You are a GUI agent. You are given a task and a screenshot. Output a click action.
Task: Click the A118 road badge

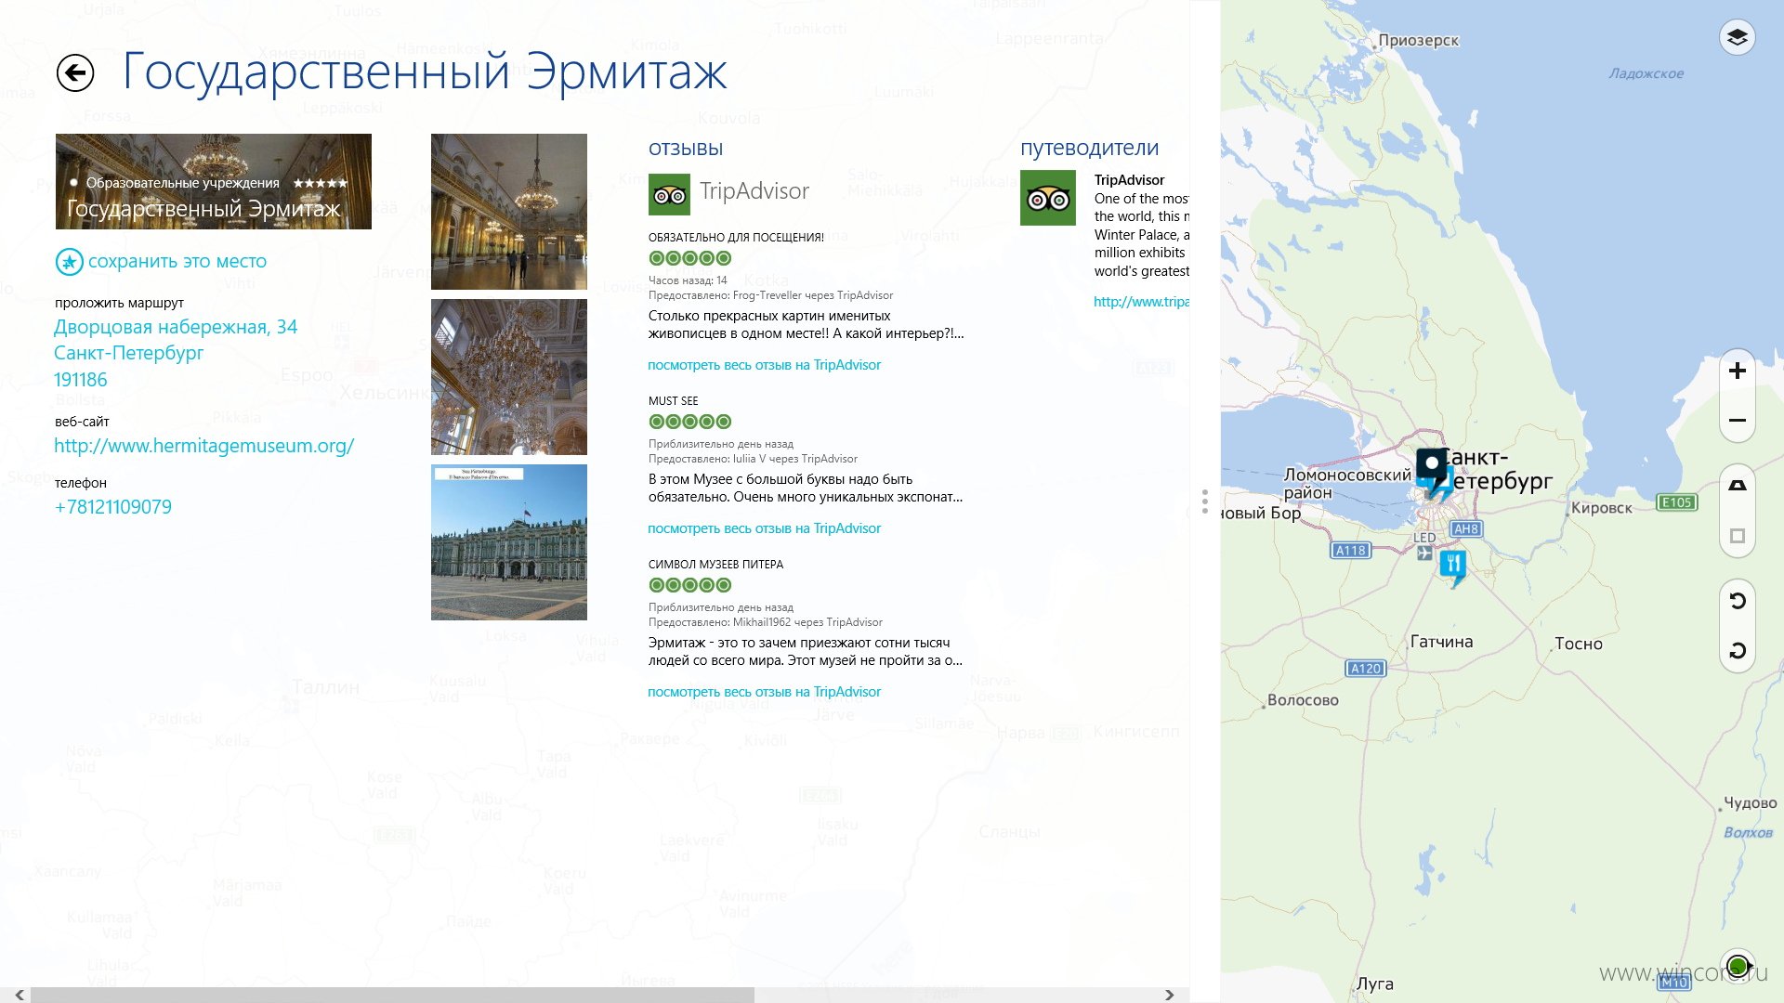click(1350, 551)
